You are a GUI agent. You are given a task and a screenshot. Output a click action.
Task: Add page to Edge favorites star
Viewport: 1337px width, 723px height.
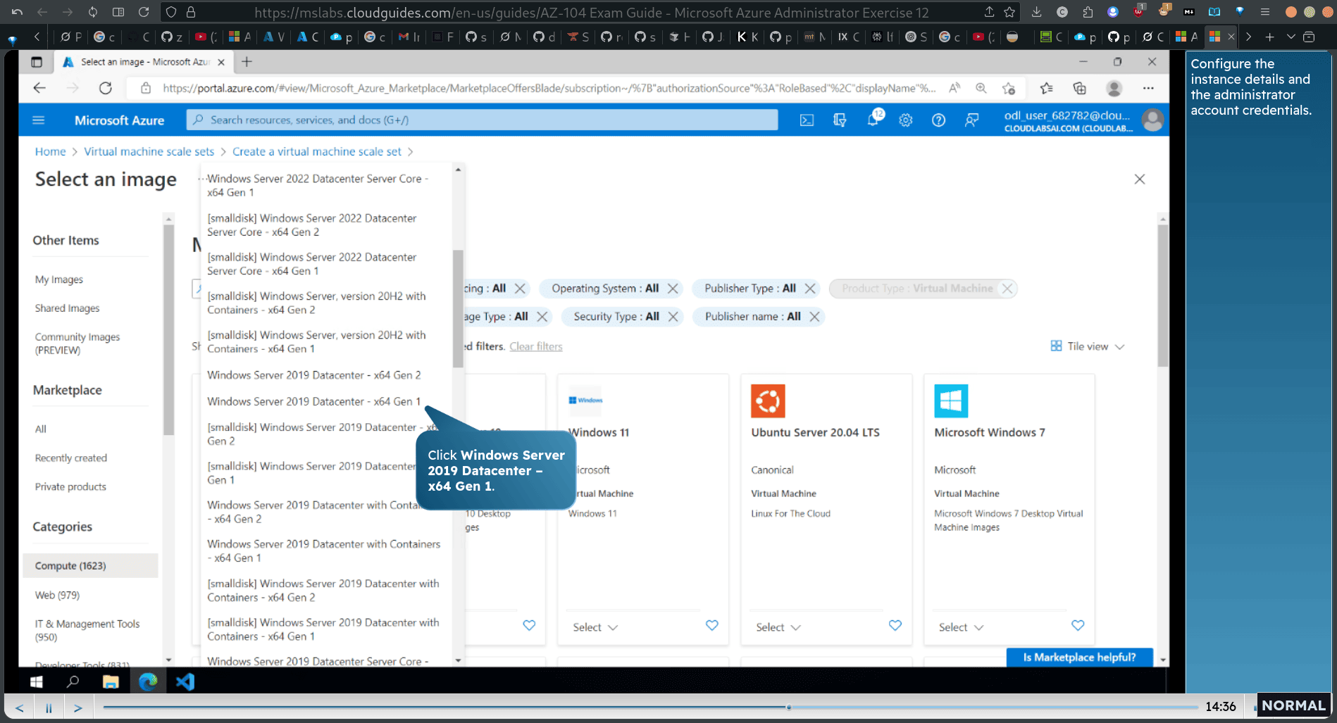click(x=1009, y=88)
